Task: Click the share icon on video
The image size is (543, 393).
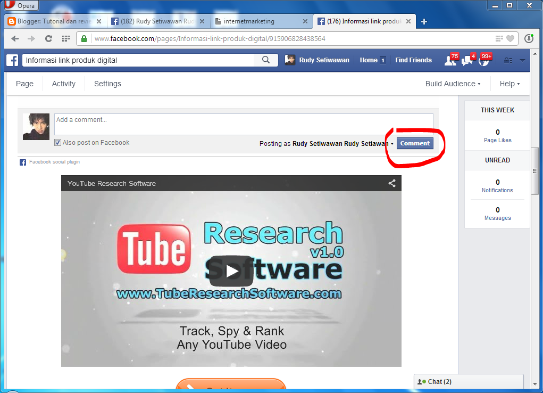Action: [x=392, y=183]
